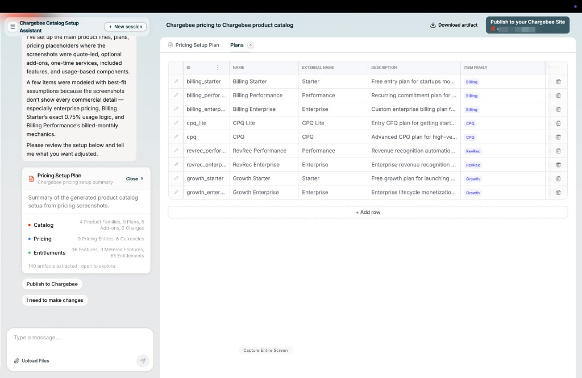Edit the Growth Starter row with pencil icon
Image resolution: width=582 pixels, height=378 pixels.
point(176,178)
